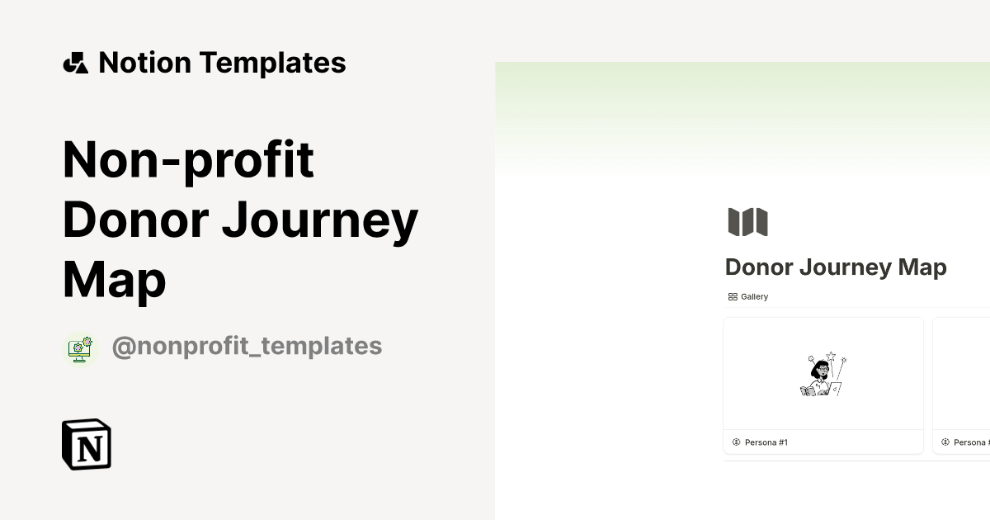Click the folded map page icon
The height and width of the screenshot is (520, 990).
pos(747,222)
